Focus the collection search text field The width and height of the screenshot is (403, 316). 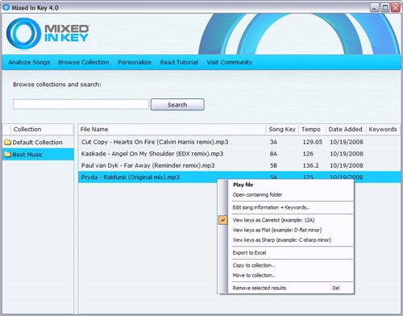(x=81, y=104)
